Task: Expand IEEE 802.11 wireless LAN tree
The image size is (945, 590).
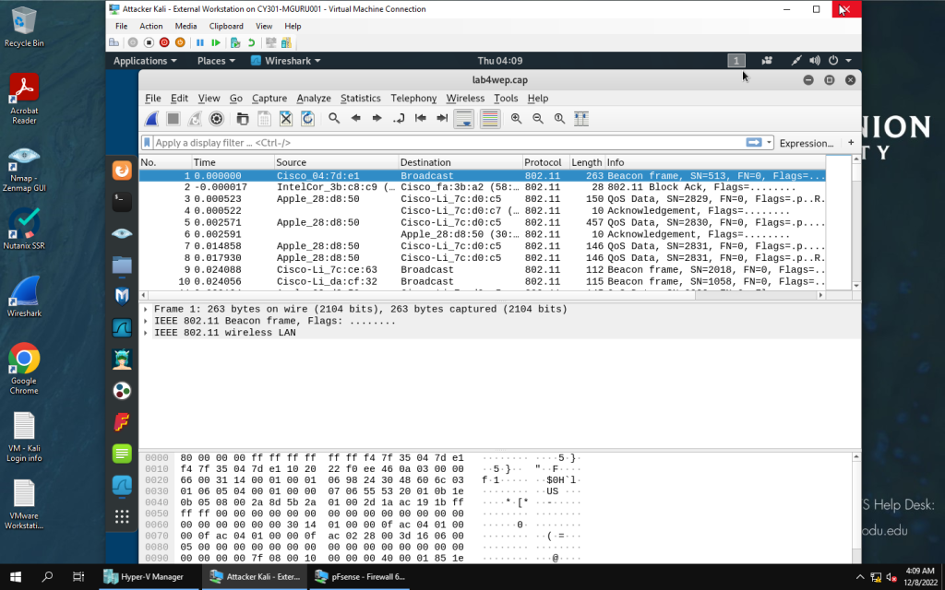Action: coord(146,333)
